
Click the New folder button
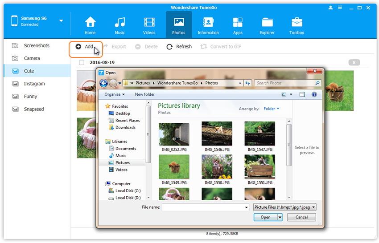pos(144,94)
